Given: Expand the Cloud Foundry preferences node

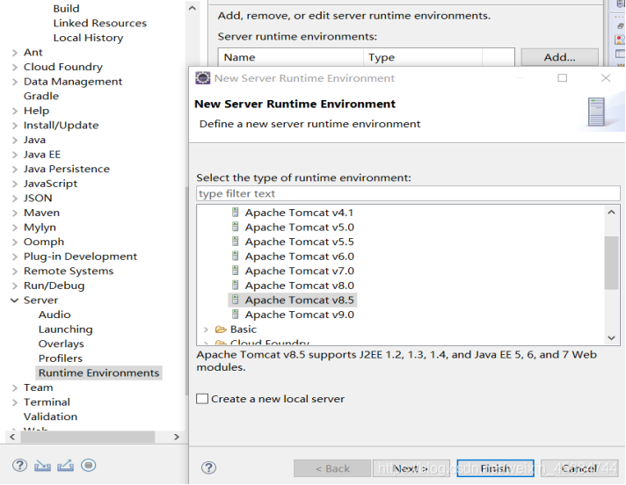Looking at the screenshot, I should [15, 67].
